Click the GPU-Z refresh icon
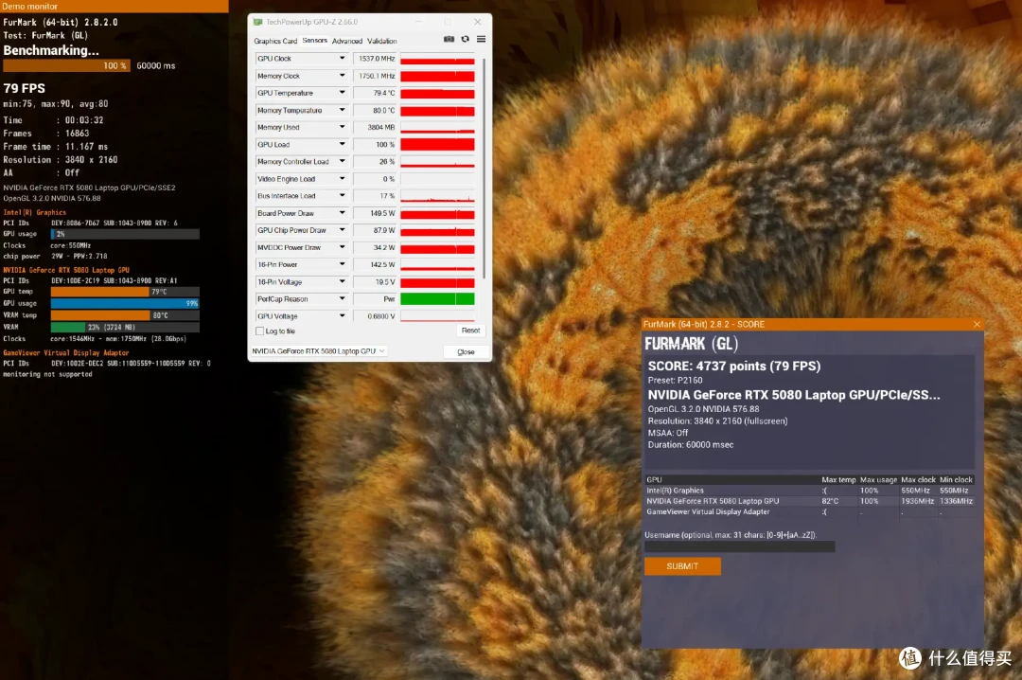This screenshot has height=680, width=1022. [465, 39]
